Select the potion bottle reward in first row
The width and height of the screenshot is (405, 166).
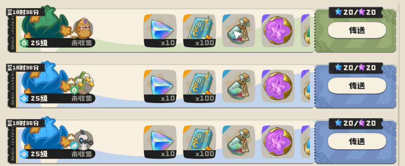238,31
